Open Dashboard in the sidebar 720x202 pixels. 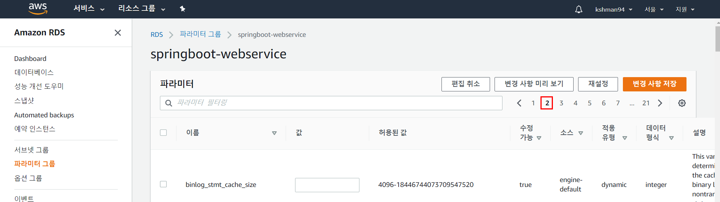click(30, 59)
